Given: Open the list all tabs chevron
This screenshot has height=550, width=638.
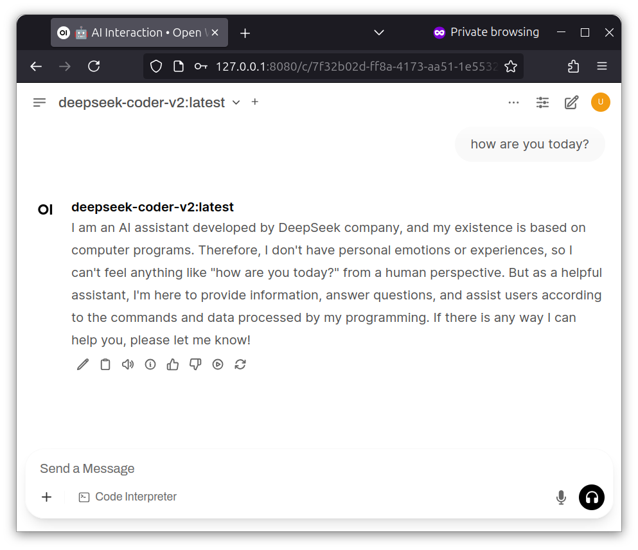Looking at the screenshot, I should tap(379, 33).
